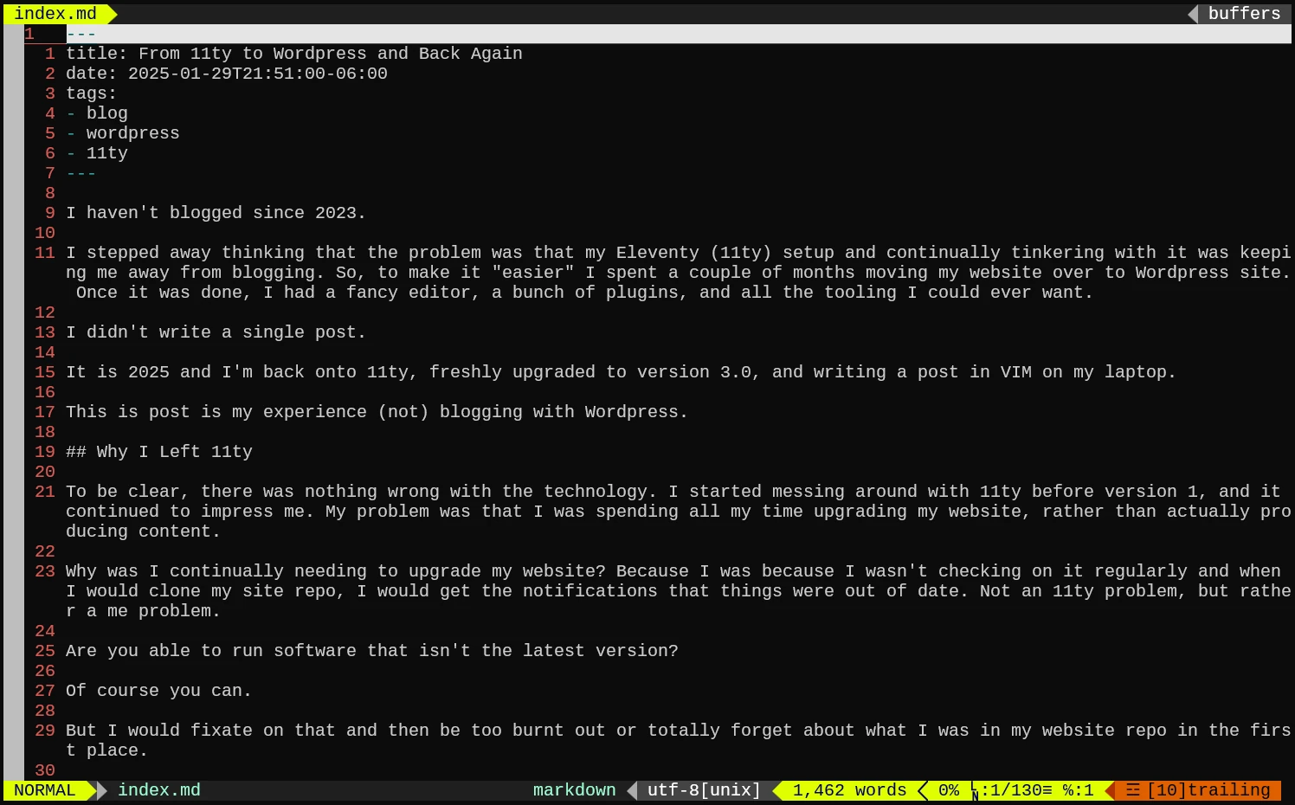Click the buffers label in tabline
Viewport: 1295px width, 805px height.
(1244, 13)
